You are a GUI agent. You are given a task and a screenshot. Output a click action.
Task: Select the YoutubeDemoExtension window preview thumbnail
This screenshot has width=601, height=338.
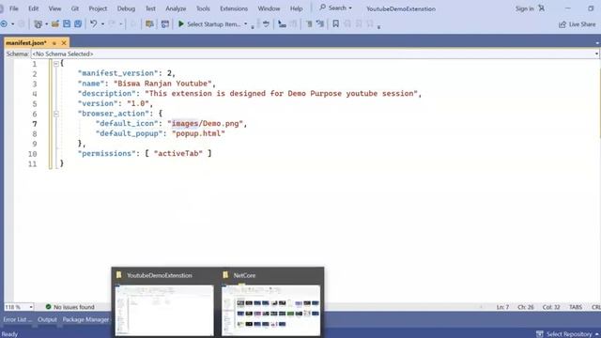pyautogui.click(x=164, y=310)
